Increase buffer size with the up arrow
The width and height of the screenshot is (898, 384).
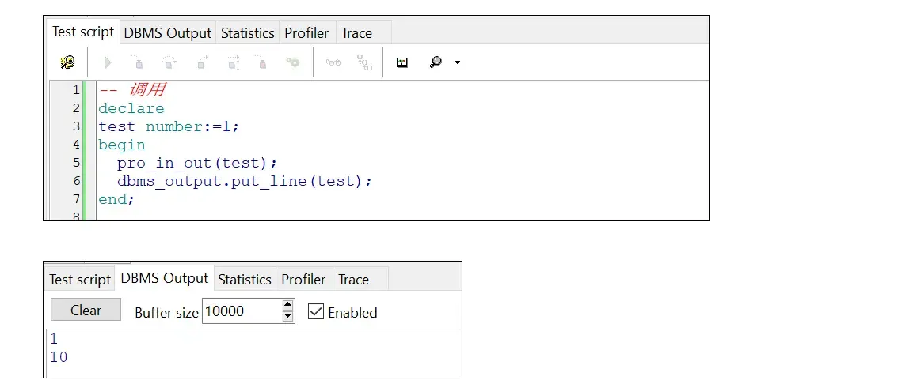288,306
